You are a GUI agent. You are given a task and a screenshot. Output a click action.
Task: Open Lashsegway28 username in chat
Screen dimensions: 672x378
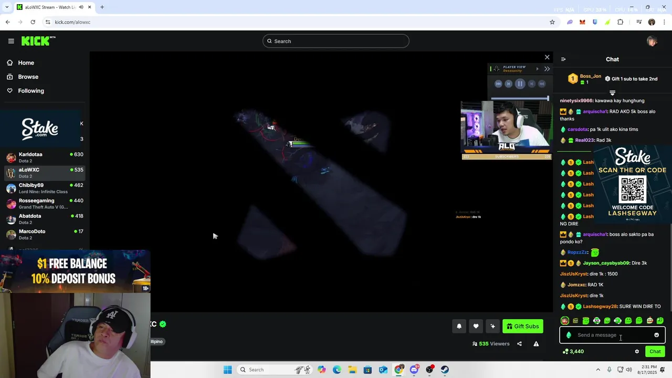[x=600, y=307]
